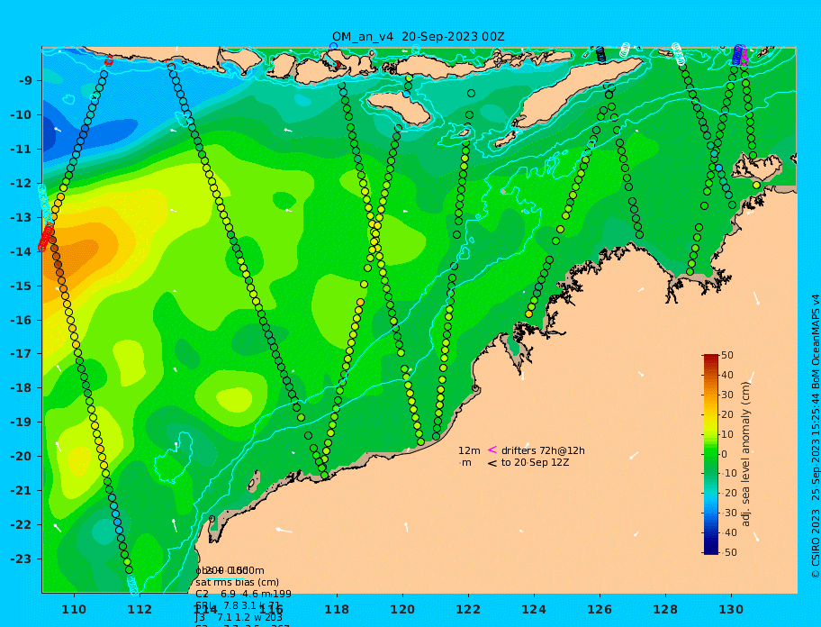Viewport: 821px width, 627px height.
Task: Select colorbar tick label -40
Action: click(729, 532)
